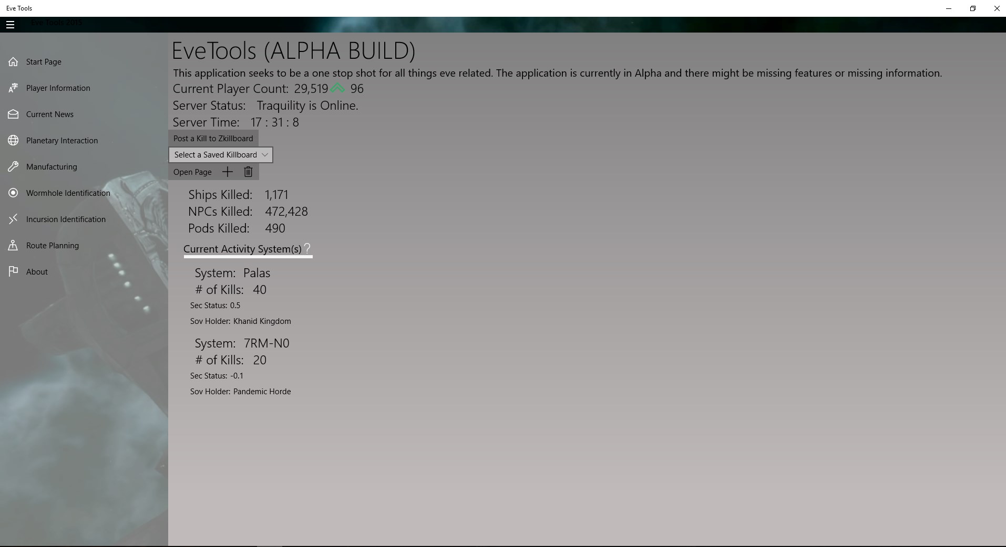
Task: Add a new saved killboard with plus icon
Action: point(228,172)
